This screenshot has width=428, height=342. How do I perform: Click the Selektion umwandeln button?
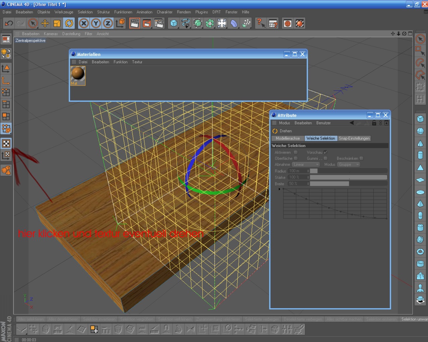pos(414,319)
